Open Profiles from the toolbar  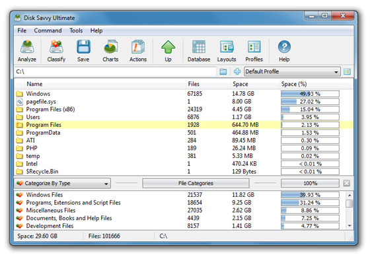click(x=254, y=51)
